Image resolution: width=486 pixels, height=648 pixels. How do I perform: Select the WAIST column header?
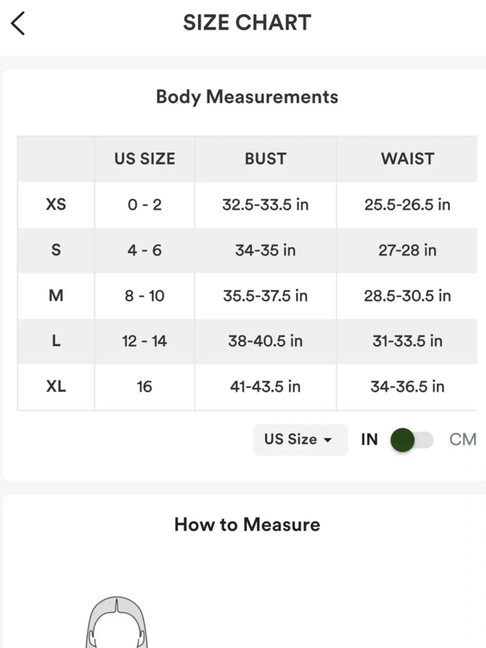click(407, 158)
